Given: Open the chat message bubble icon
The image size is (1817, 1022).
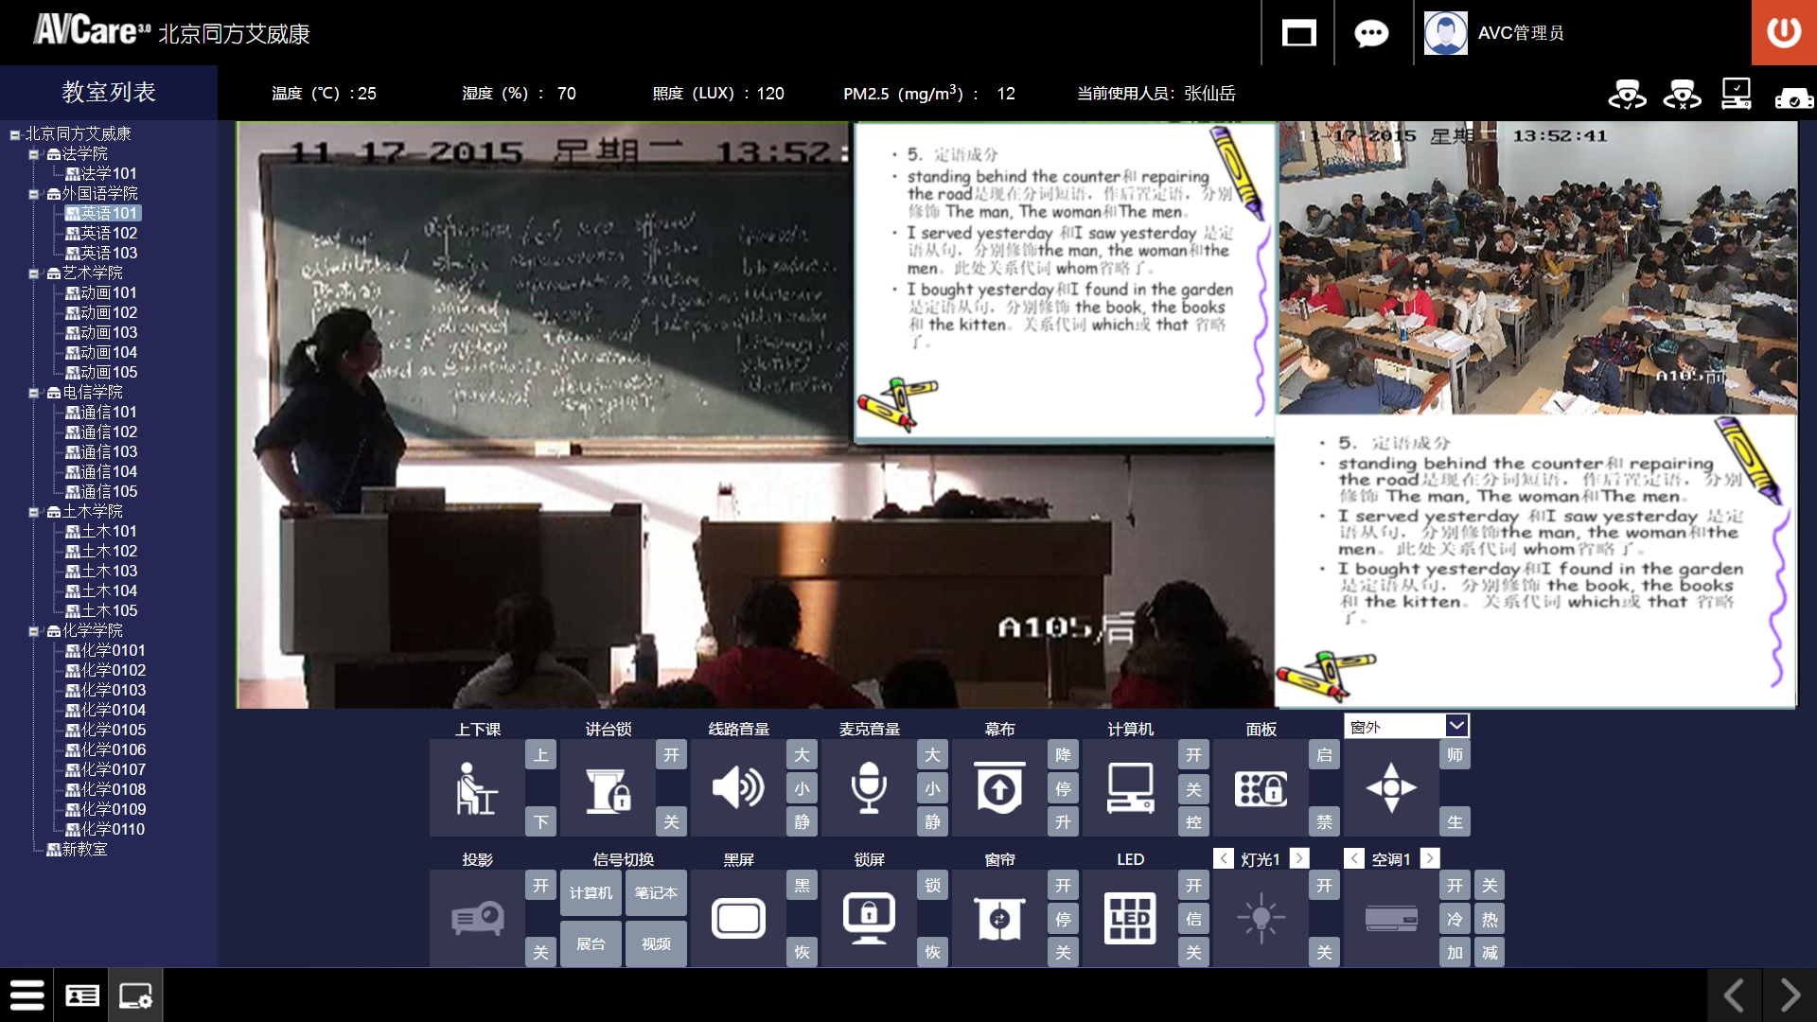Looking at the screenshot, I should click(x=1371, y=34).
